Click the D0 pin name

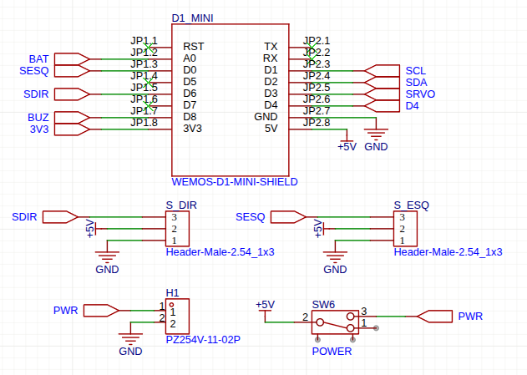(190, 70)
